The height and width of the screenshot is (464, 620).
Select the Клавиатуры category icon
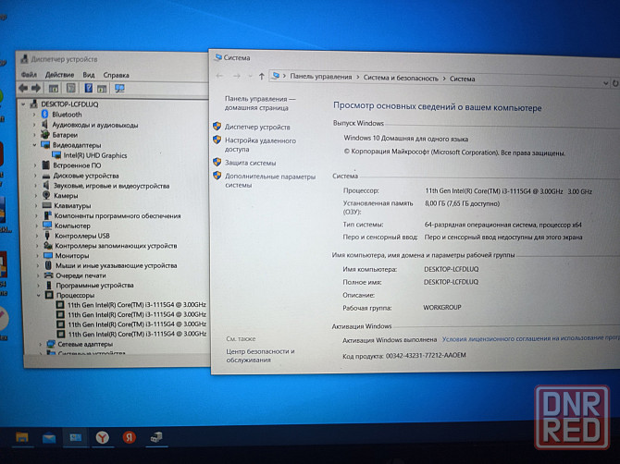point(46,205)
